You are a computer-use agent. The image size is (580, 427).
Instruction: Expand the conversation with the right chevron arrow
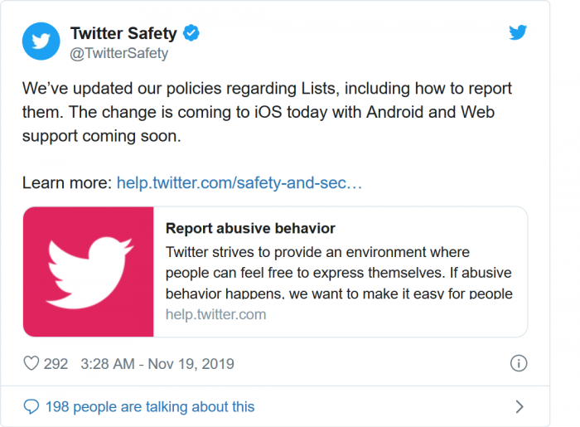520,406
